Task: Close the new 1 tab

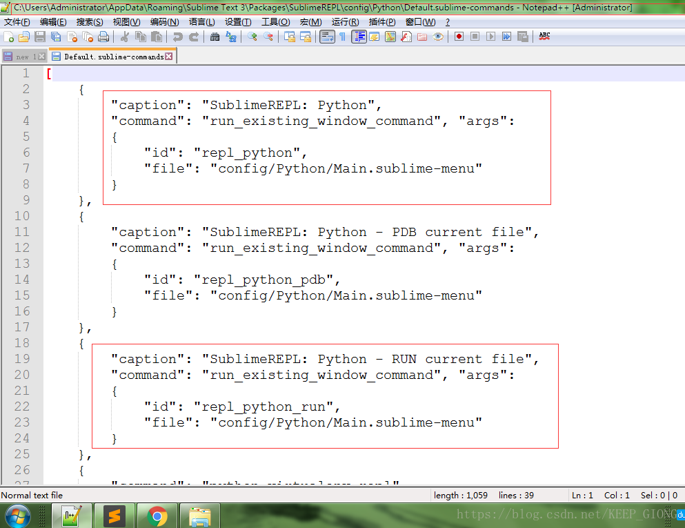Action: (41, 57)
